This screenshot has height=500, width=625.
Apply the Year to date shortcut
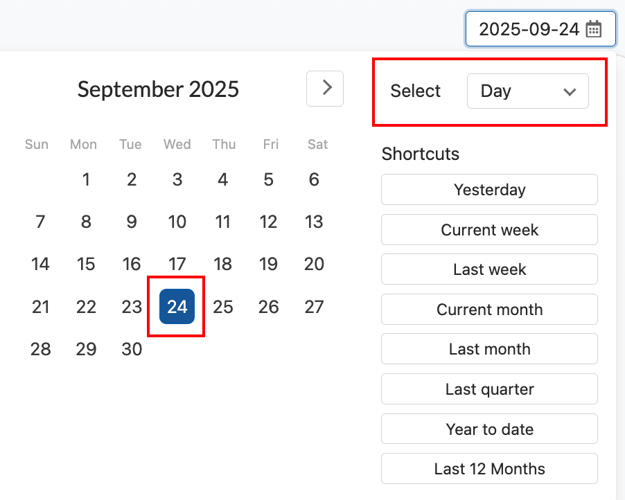[x=489, y=429]
